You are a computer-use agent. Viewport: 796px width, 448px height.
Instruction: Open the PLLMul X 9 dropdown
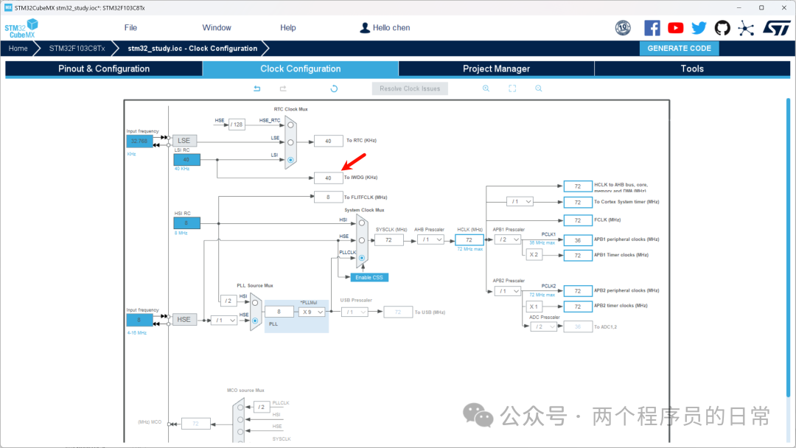[312, 312]
